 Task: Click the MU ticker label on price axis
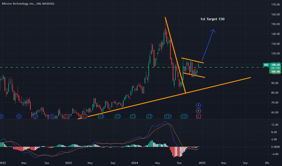[266, 65]
